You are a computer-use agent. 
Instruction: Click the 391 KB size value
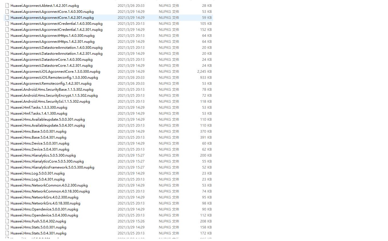206,137
